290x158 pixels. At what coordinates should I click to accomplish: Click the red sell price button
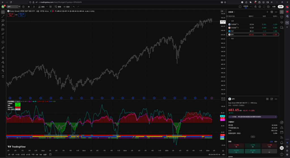[x=11, y=15]
